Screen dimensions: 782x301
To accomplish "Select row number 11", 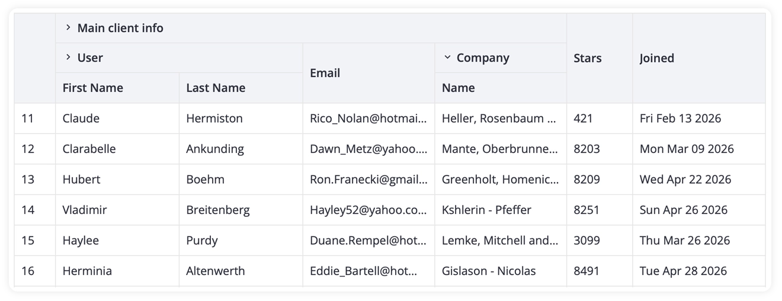I will tap(28, 119).
